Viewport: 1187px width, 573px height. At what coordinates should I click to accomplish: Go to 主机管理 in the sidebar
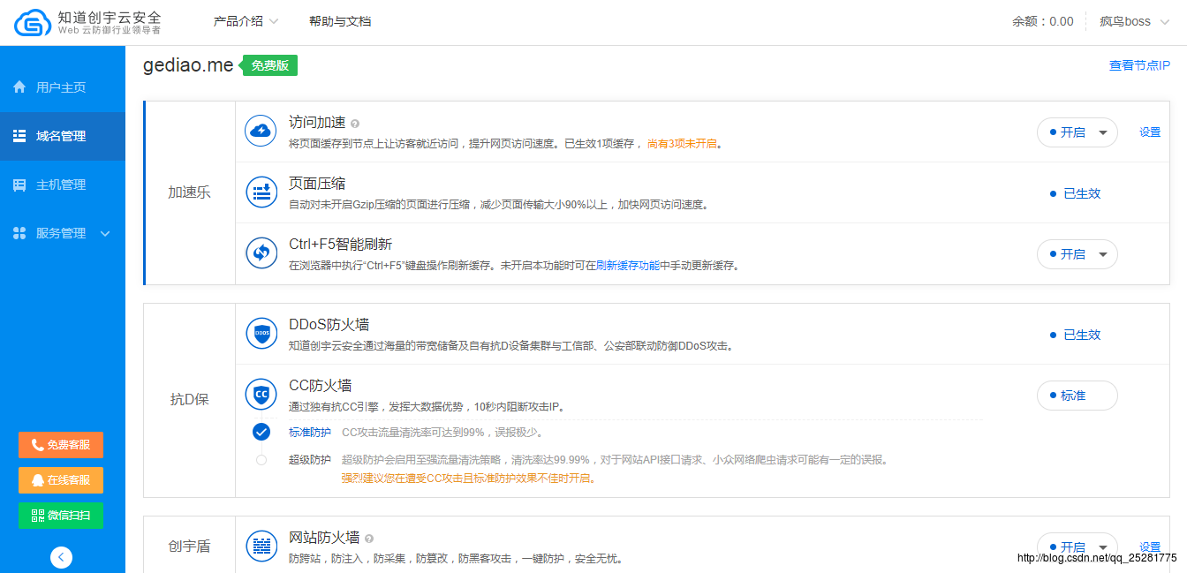click(62, 185)
